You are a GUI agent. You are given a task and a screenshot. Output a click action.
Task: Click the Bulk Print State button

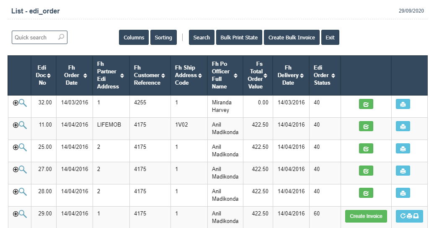pos(239,37)
